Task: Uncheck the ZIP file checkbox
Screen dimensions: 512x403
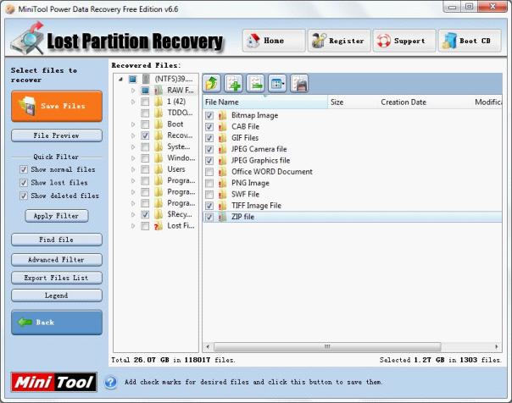Action: point(209,217)
